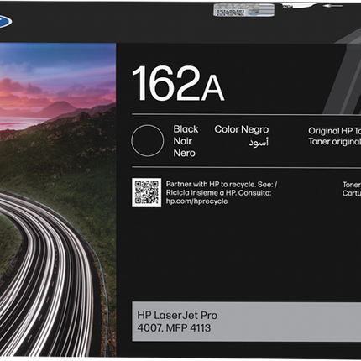The width and height of the screenshot is (361, 361).
Task: Click the "4007, MFP 4113" printer models
Action: 174,328
